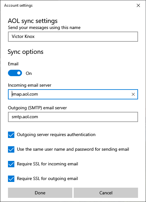146x202 pixels.
Task: Click the 'On' label beside Email toggle
Action: [x=29, y=73]
